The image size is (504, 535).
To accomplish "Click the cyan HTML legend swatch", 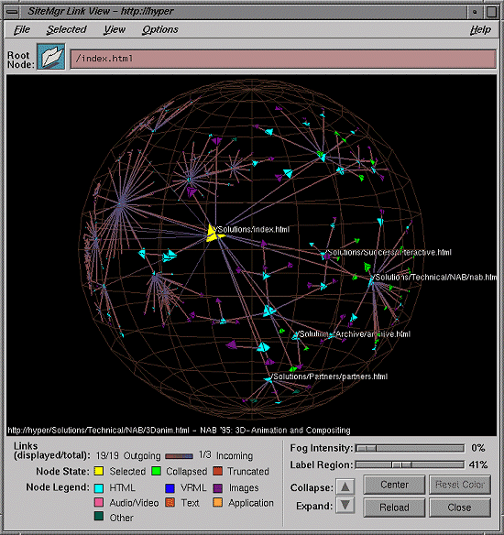I will click(x=99, y=488).
